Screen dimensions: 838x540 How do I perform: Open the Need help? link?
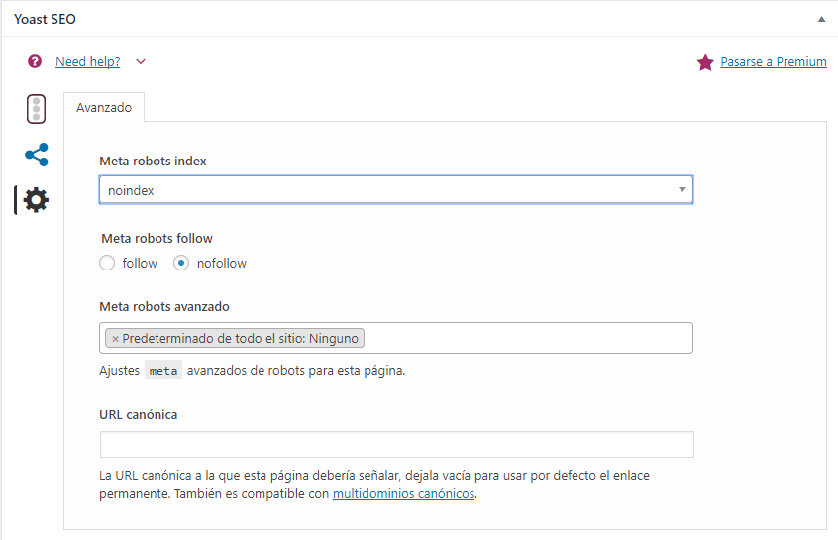tap(87, 62)
